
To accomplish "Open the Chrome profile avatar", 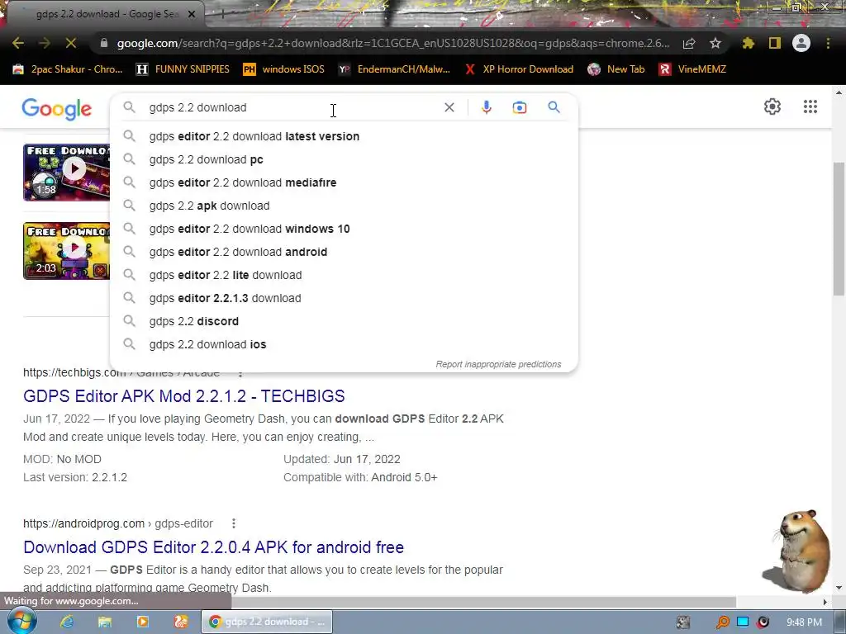I will click(x=801, y=43).
